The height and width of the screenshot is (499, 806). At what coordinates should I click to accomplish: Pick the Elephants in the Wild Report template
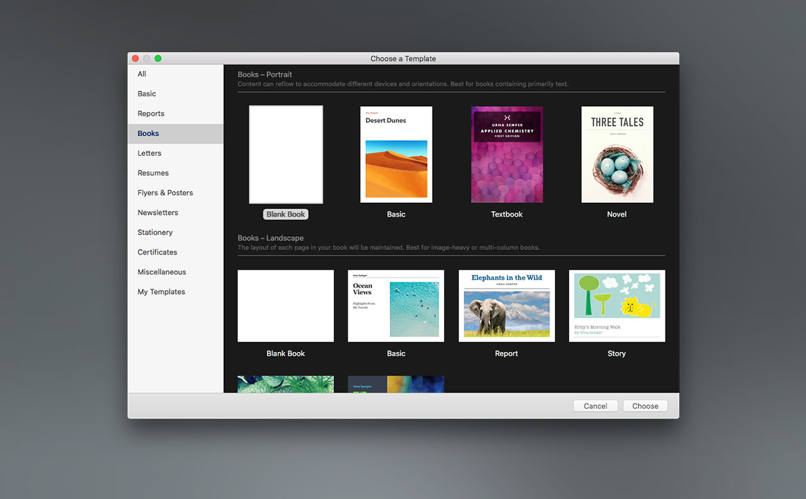(507, 306)
